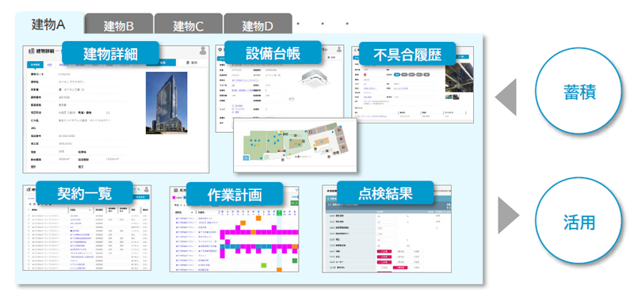Image resolution: width=634 pixels, height=304 pixels.
Task: Open the 設備台帳 label
Action: click(273, 53)
